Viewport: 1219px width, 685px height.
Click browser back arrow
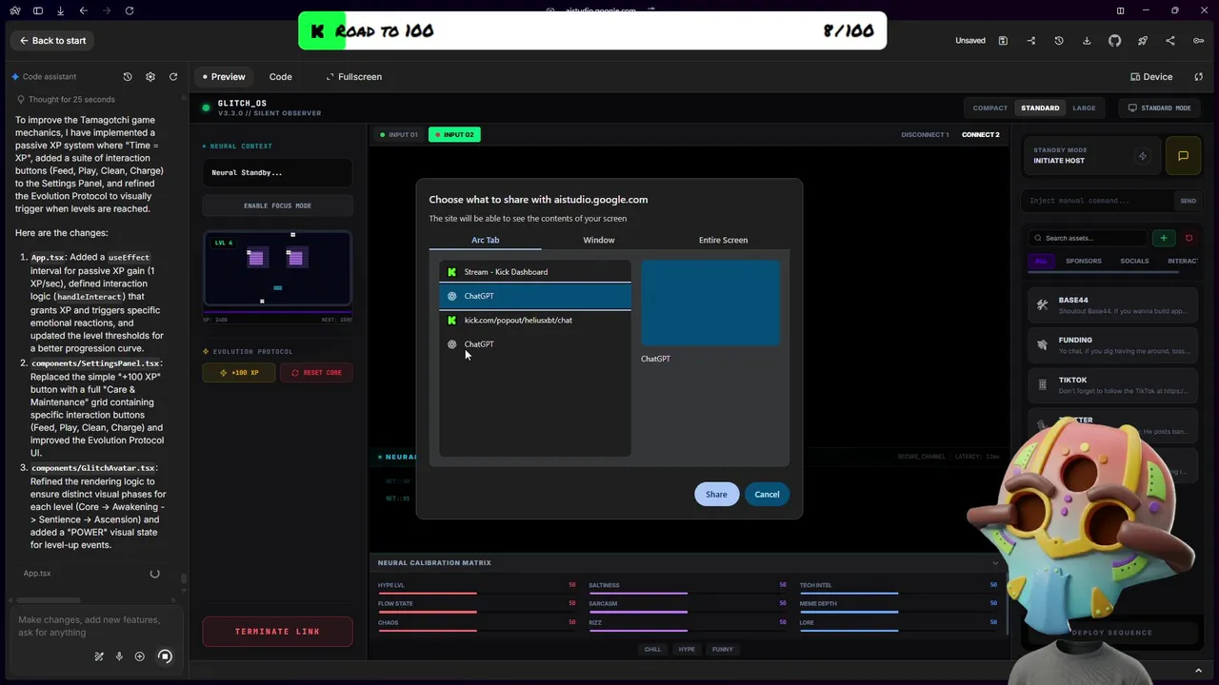coord(84,10)
